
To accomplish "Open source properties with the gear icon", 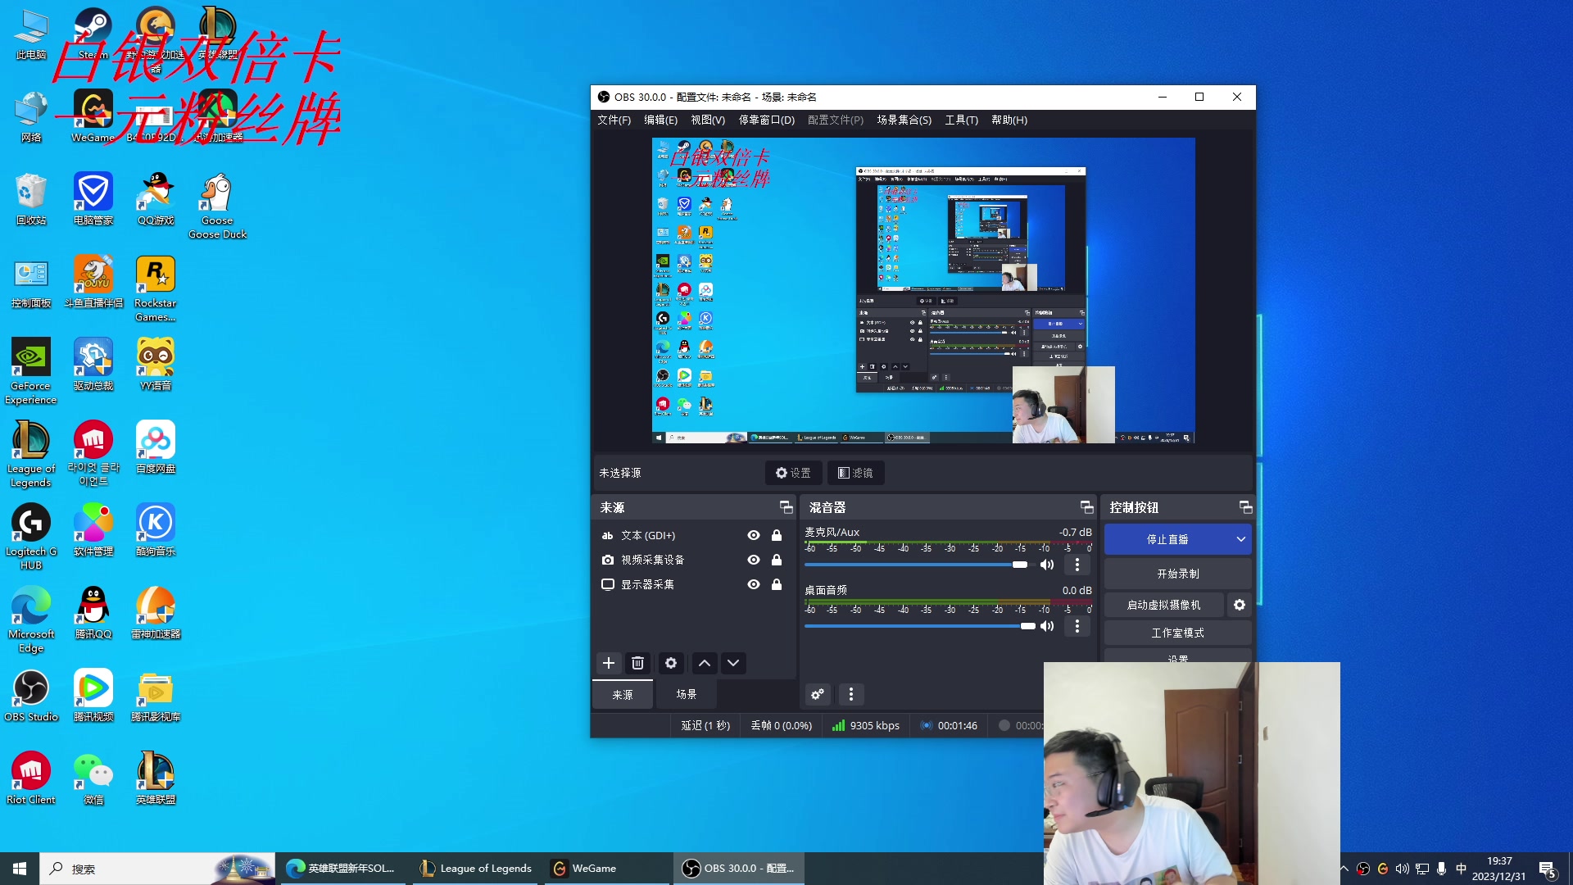I will click(671, 663).
